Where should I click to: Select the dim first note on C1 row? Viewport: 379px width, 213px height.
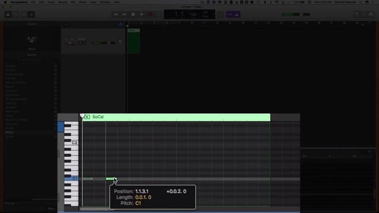coord(88,179)
